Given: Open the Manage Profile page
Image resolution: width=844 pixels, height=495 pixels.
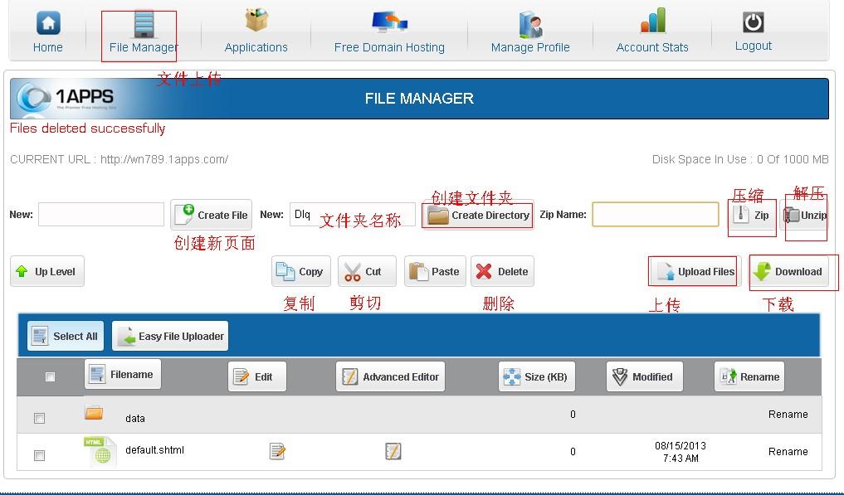Looking at the screenshot, I should coord(529,23).
